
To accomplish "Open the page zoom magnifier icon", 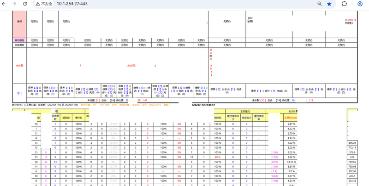I will [x=320, y=4].
